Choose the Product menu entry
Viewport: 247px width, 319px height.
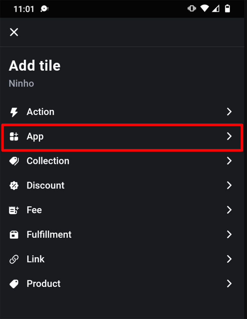point(122,284)
